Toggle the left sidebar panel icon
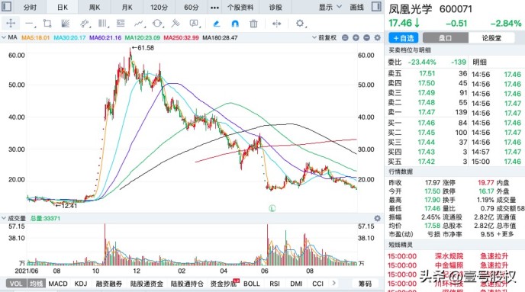 6,7
